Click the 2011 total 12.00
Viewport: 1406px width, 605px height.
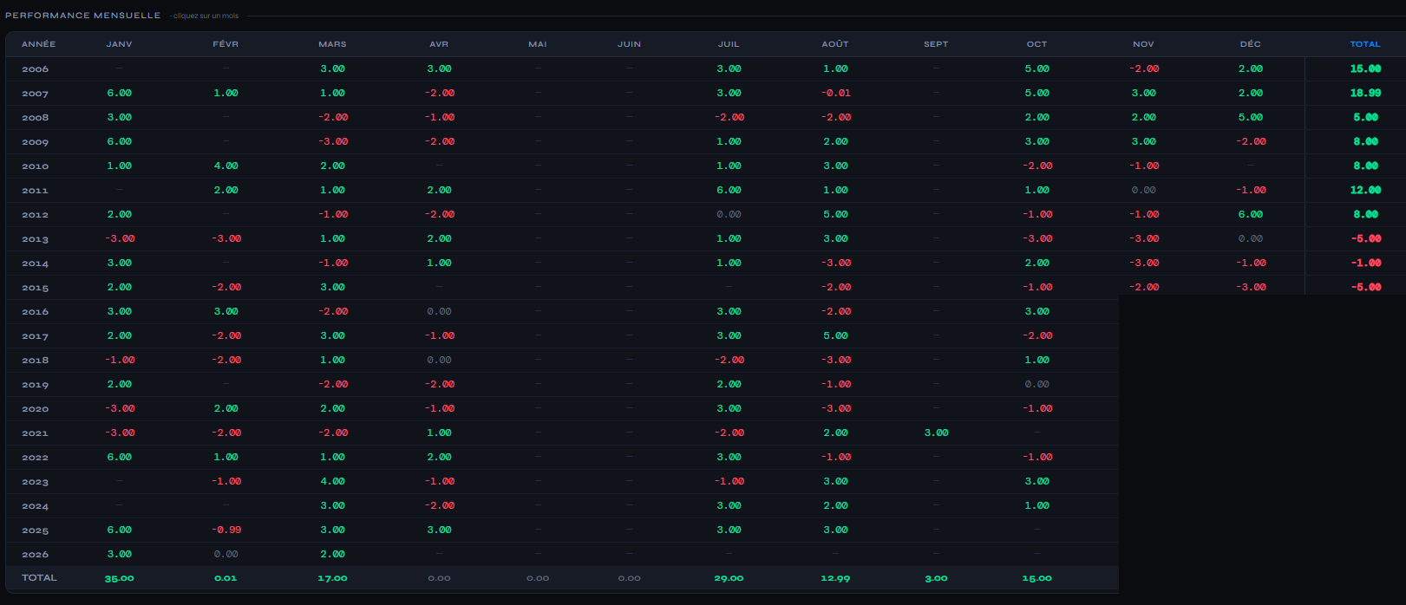click(x=1365, y=190)
